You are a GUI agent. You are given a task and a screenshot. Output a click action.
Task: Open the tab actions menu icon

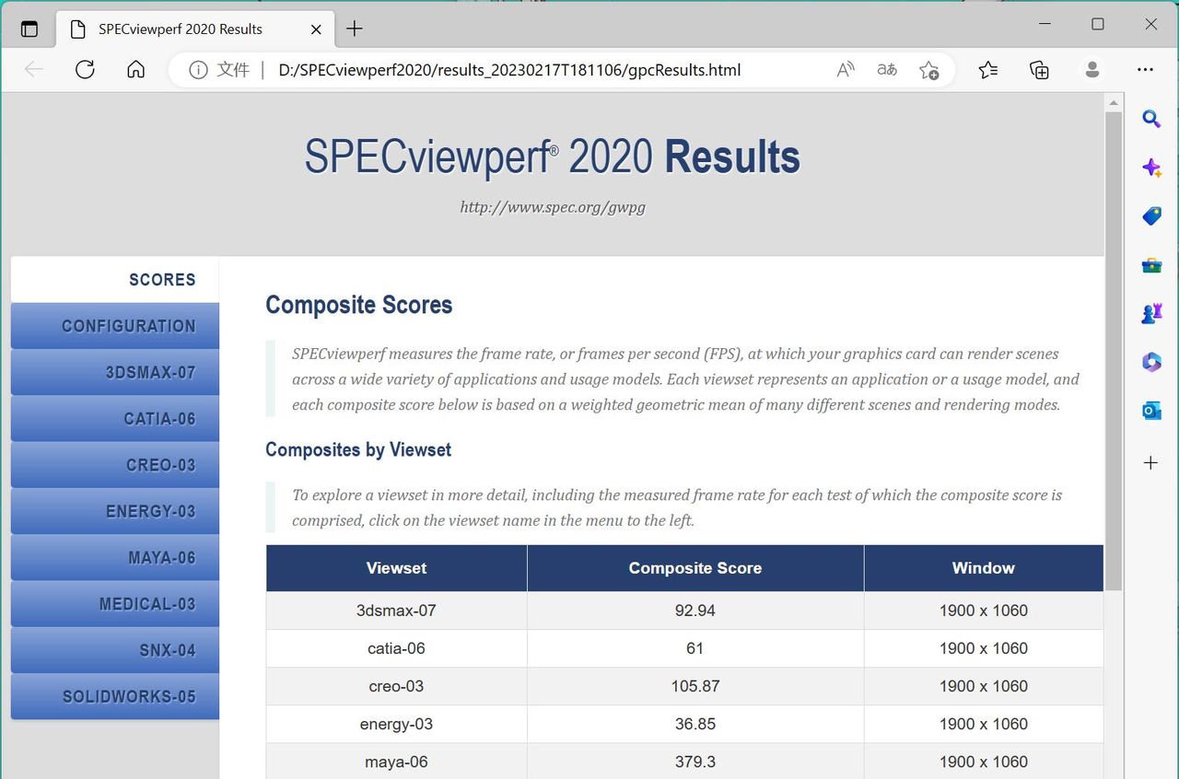coord(29,29)
